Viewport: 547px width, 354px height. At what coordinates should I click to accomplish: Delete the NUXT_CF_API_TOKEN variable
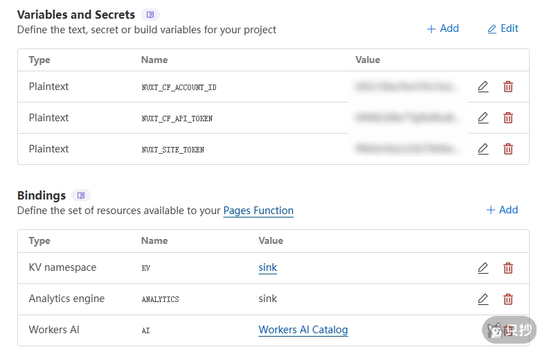point(508,118)
